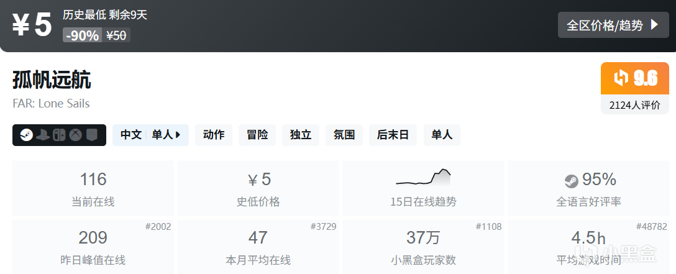Viewport: 676px width, 274px height.
Task: Click the 小黑盒玩家数 37万 stat
Action: (423, 247)
